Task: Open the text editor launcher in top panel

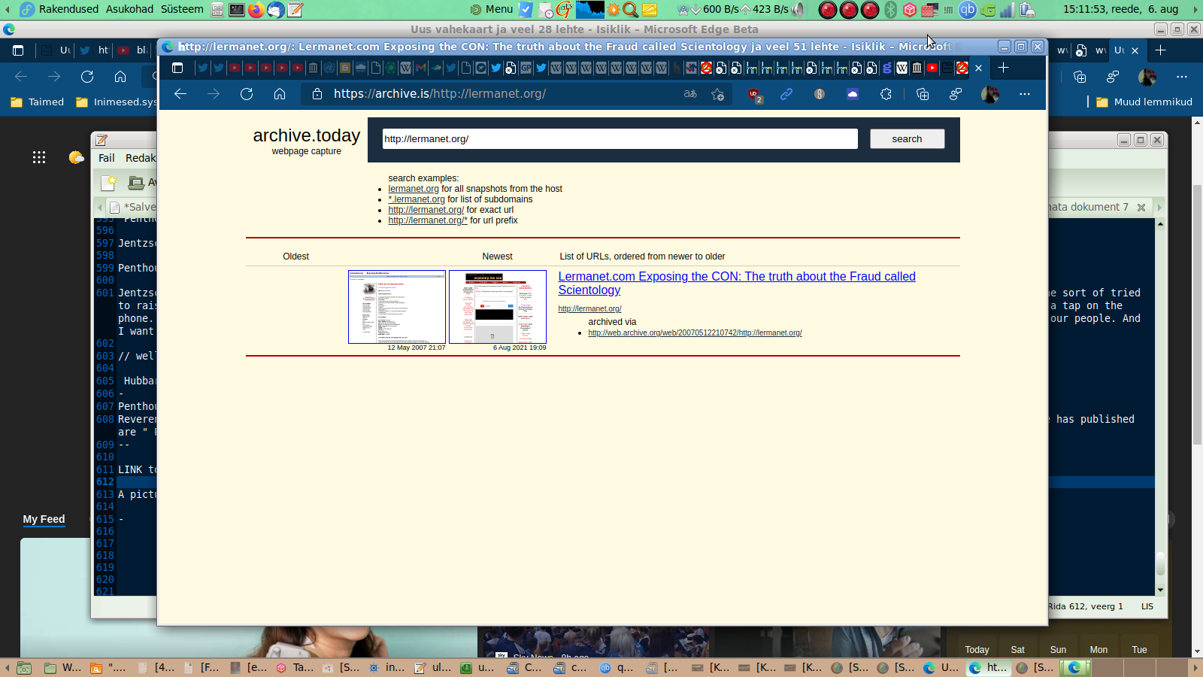Action: tap(295, 10)
